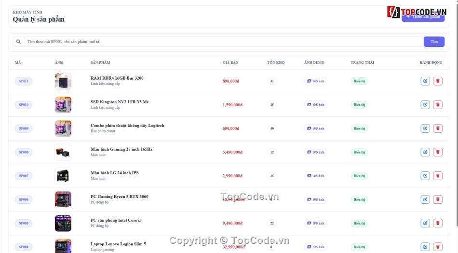Delete Combo phím chuột không dây Logitech

tap(438, 128)
